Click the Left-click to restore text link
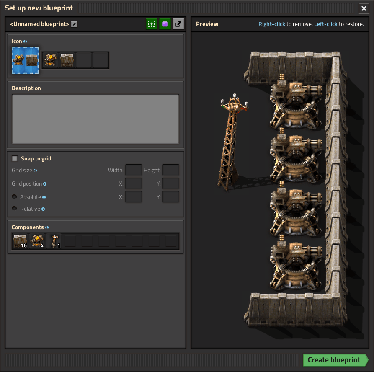The height and width of the screenshot is (372, 374). tap(326, 24)
